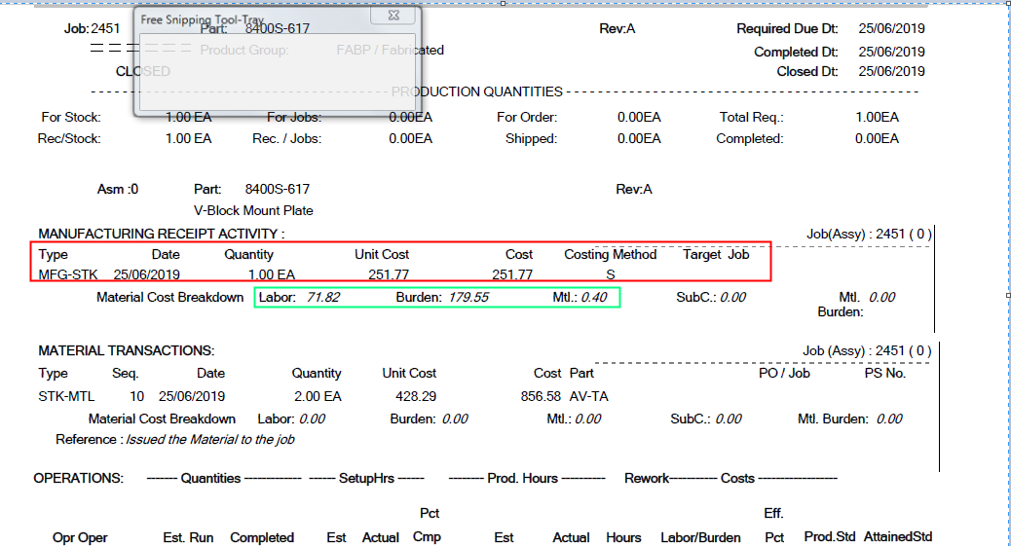Click the Closed Dt label
Screen dimensions: 1011x546
[807, 71]
